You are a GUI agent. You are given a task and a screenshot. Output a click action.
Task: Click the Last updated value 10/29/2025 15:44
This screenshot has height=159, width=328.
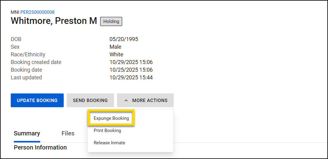(131, 78)
